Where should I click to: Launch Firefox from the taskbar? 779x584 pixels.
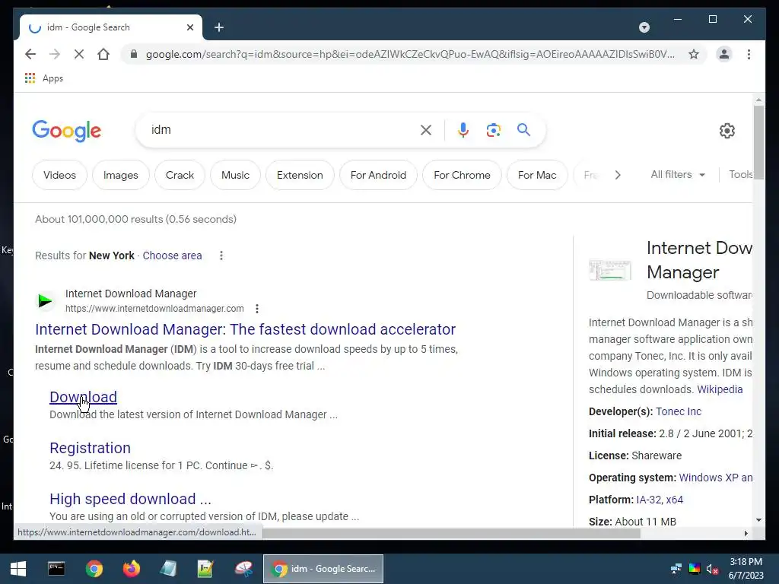click(x=131, y=569)
